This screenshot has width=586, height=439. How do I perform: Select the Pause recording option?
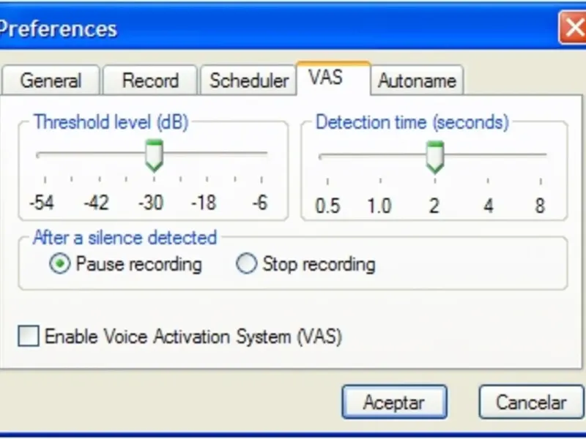(59, 263)
